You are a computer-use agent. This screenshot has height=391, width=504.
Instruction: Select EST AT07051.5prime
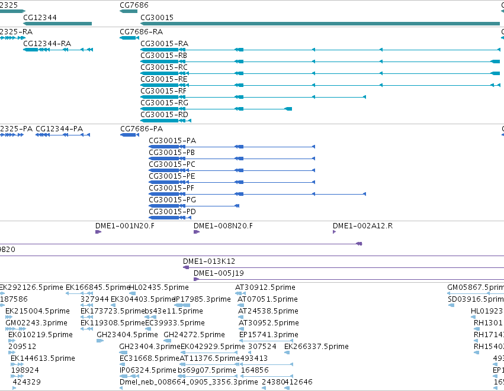coord(268,299)
